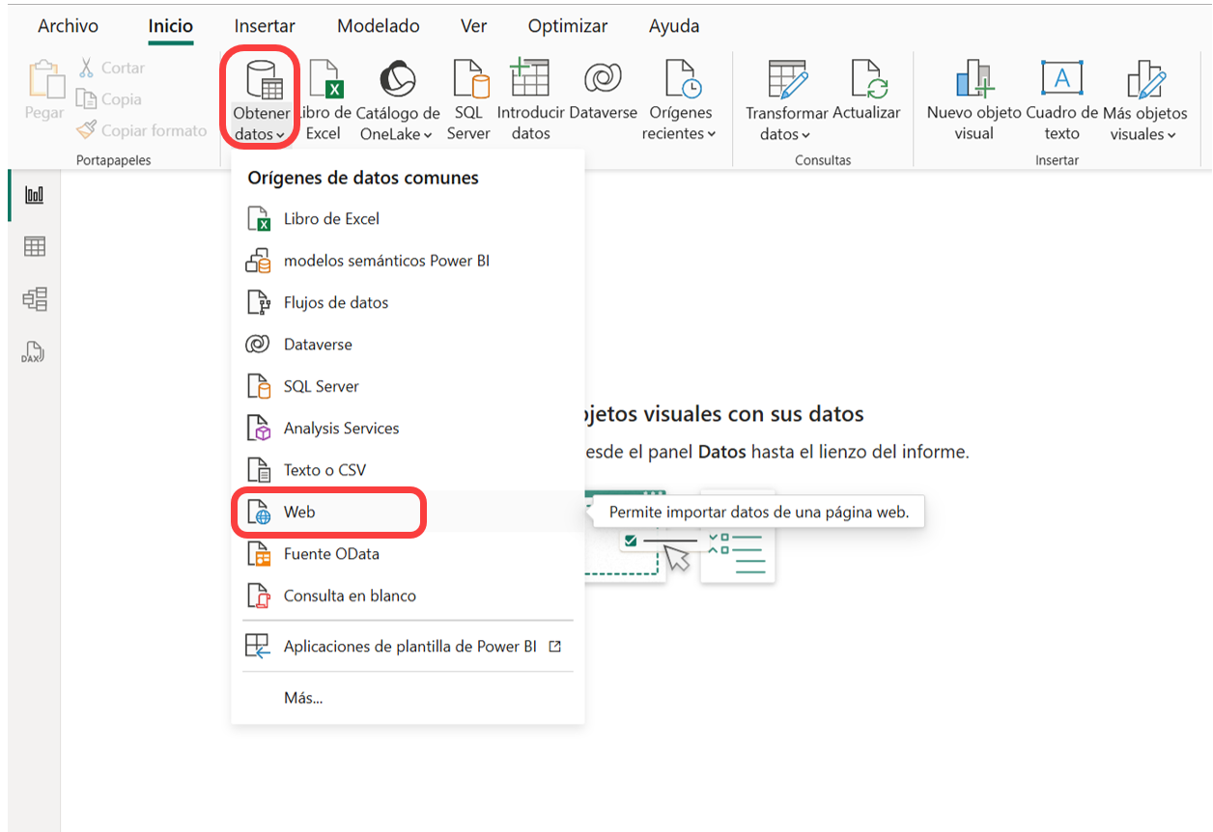The image size is (1213, 832).
Task: Choose SQL Server in the dropdown menu
Action: [408, 386]
